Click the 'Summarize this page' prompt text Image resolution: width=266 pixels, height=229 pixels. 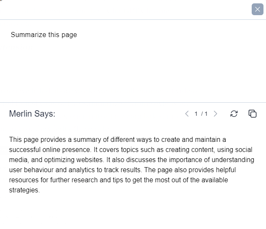44,35
